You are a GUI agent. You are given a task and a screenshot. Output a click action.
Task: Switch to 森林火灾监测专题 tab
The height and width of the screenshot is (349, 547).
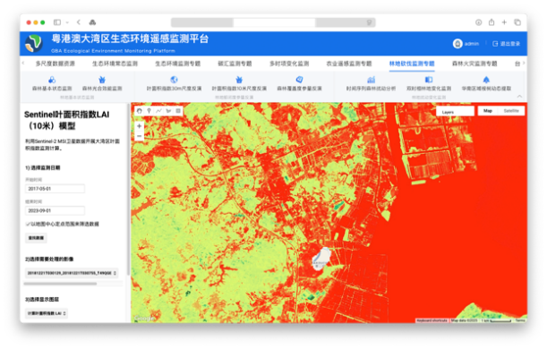coord(474,64)
